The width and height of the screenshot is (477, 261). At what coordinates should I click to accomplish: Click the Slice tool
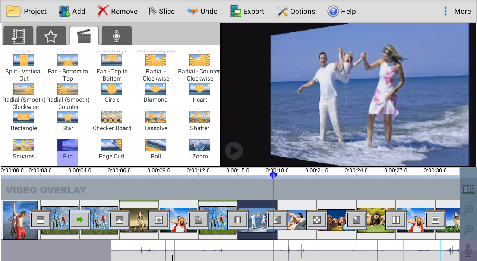click(x=162, y=11)
